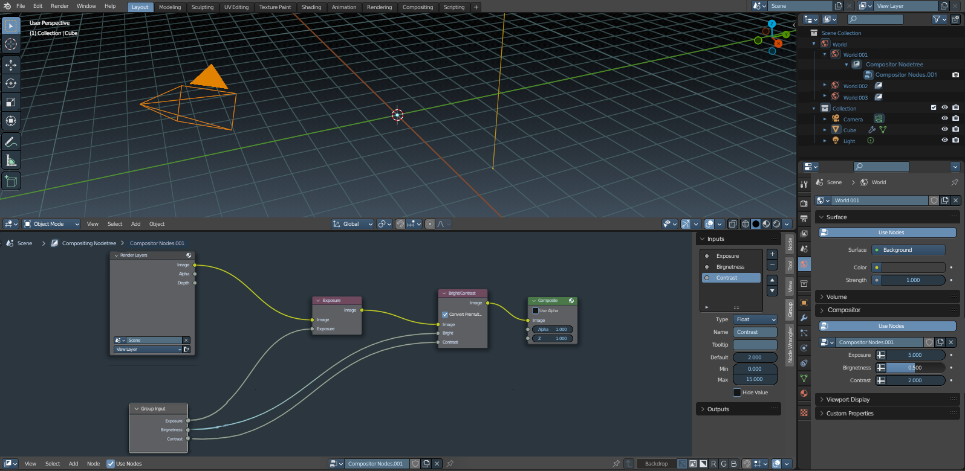Select the Move tool in the viewport toolbar
Viewport: 965px width, 471px height.
(x=11, y=65)
